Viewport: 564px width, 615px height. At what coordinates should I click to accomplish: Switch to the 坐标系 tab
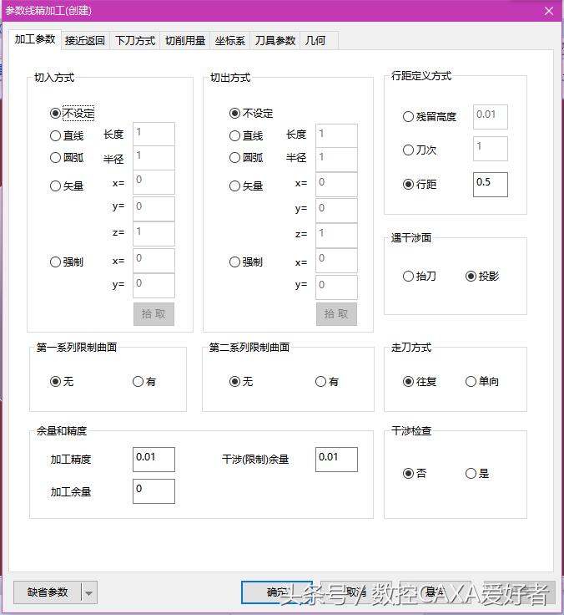[x=230, y=41]
